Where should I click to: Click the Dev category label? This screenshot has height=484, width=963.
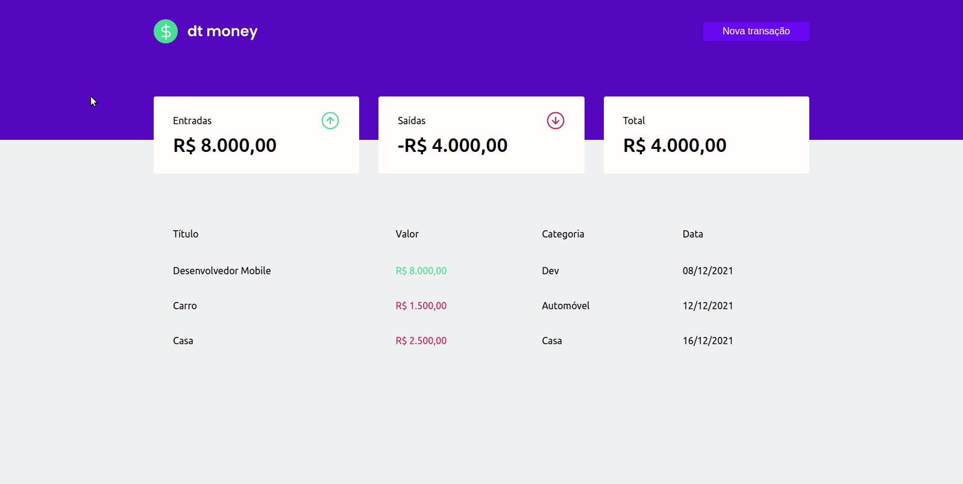(x=550, y=271)
